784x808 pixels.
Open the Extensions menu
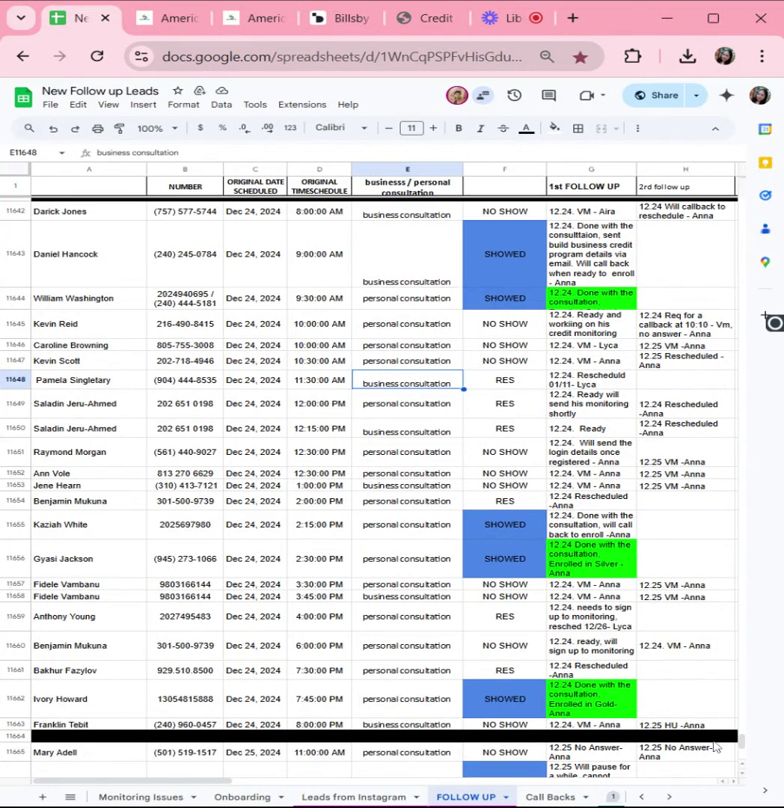(x=302, y=105)
